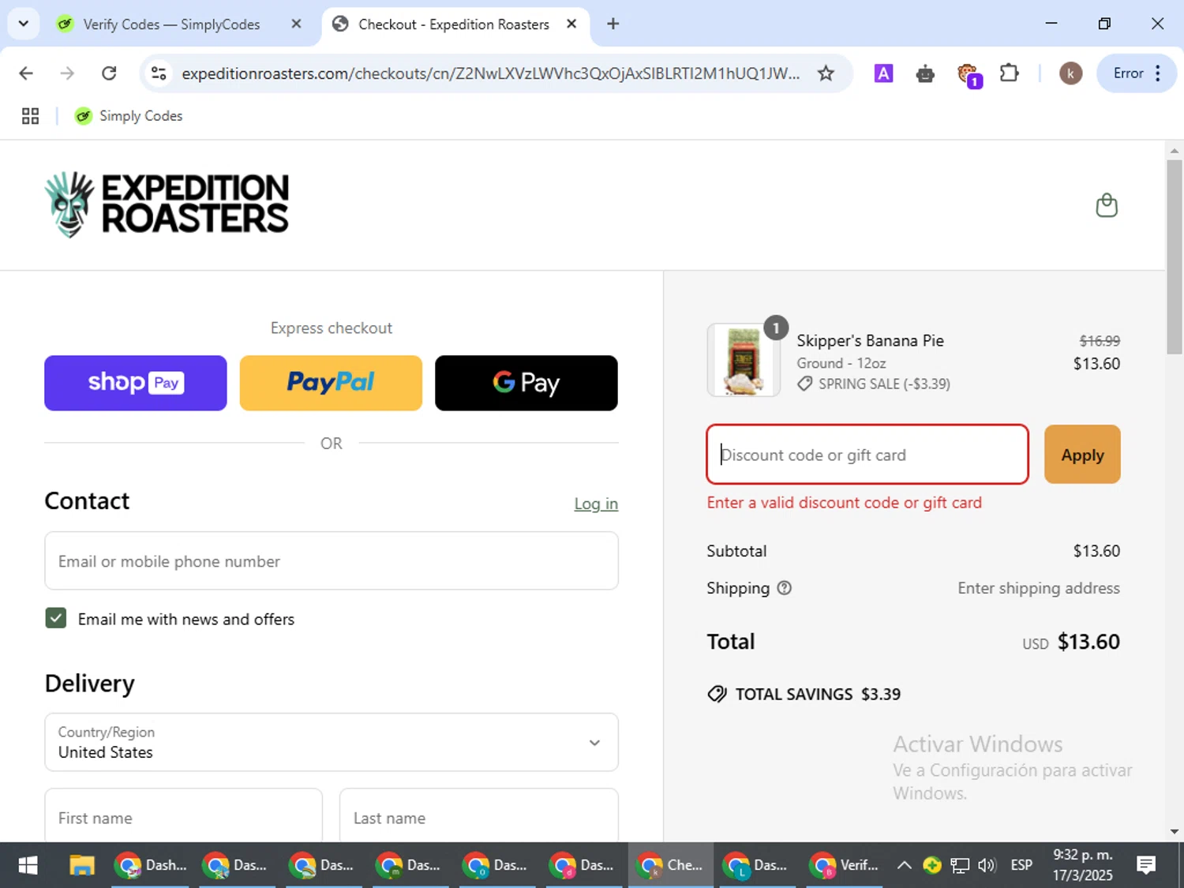Open the cookie extension with badge
This screenshot has width=1184, height=888.
point(969,75)
